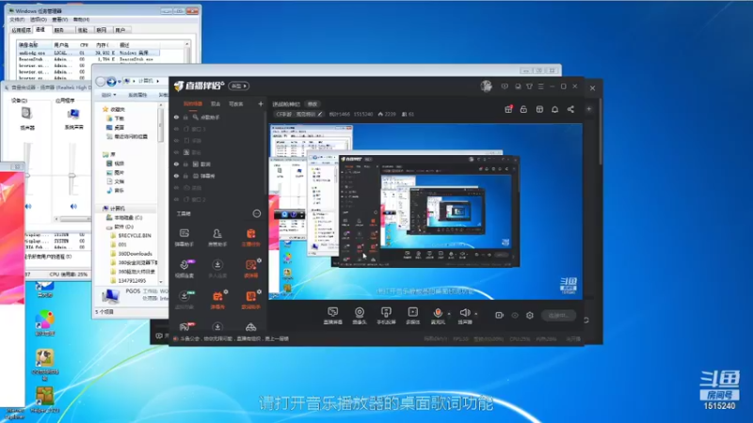The height and width of the screenshot is (423, 753).
Task: Toggle preview eye icon beside settings gear
Action: (515, 315)
